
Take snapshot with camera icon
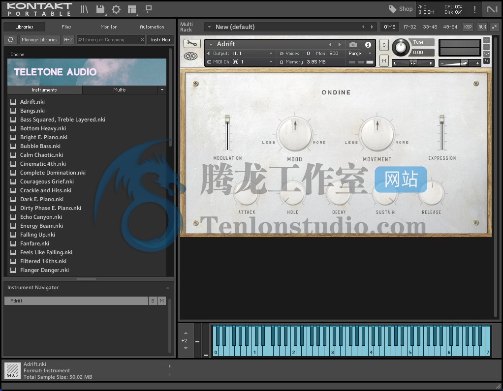(x=353, y=45)
